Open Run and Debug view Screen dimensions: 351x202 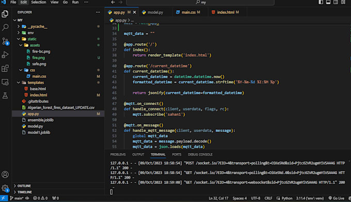point(5,55)
